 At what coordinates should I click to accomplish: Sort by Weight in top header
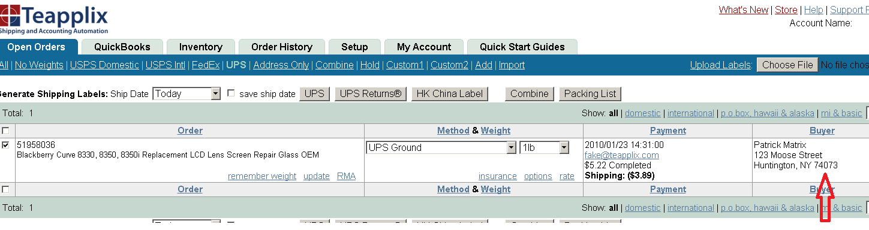click(x=495, y=131)
